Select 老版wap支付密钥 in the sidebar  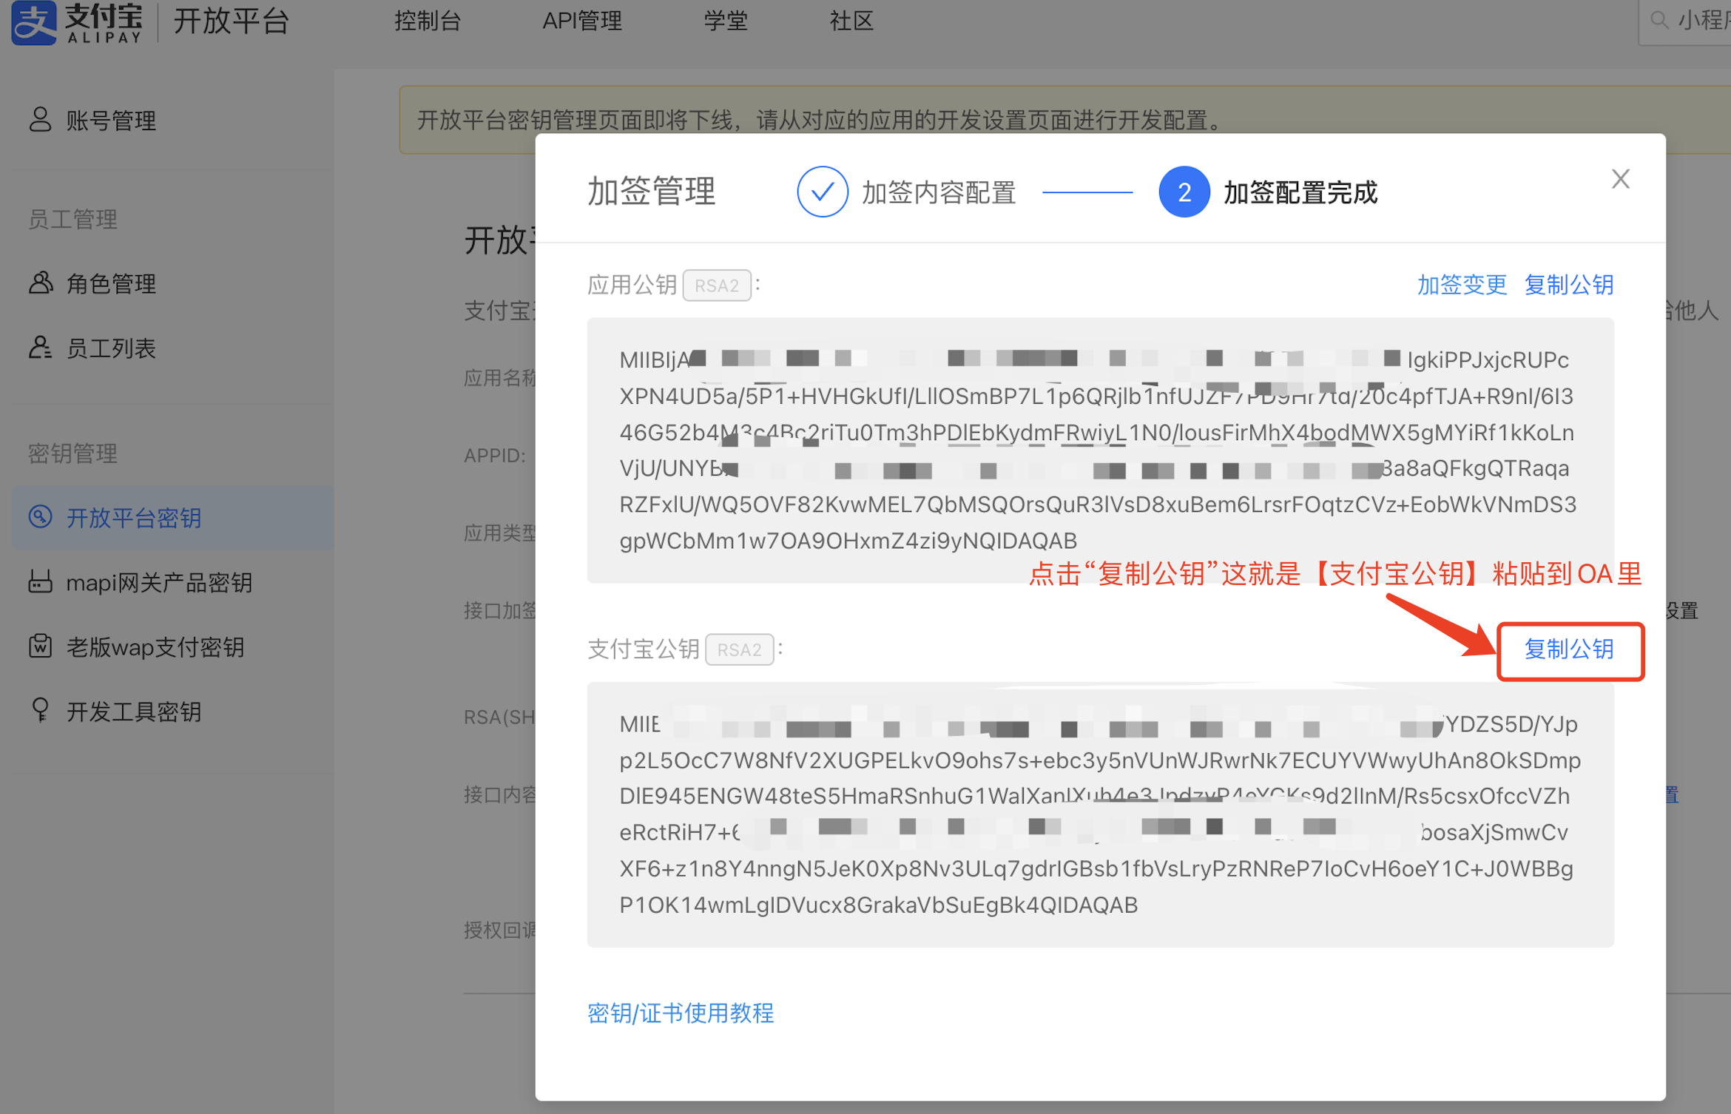(x=155, y=647)
